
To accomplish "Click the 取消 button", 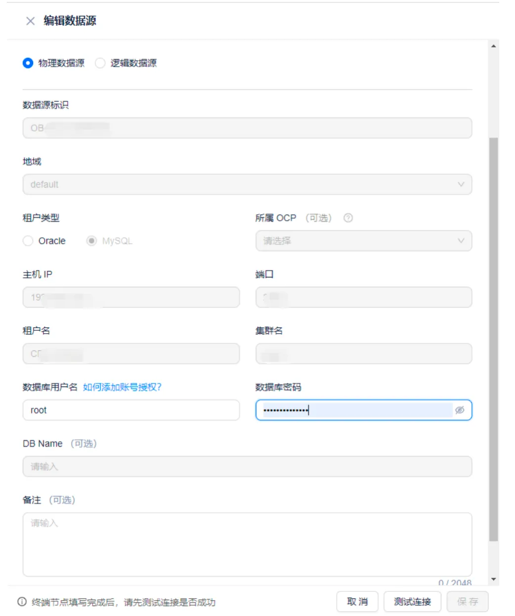I will coord(357,602).
